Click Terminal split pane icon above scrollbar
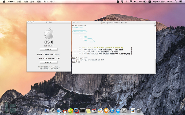Image resolution: width=185 pixels, height=115 pixels. (155, 25)
